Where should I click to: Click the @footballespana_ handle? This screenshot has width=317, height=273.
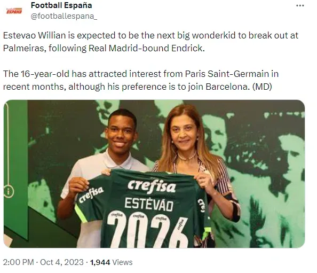pos(64,16)
